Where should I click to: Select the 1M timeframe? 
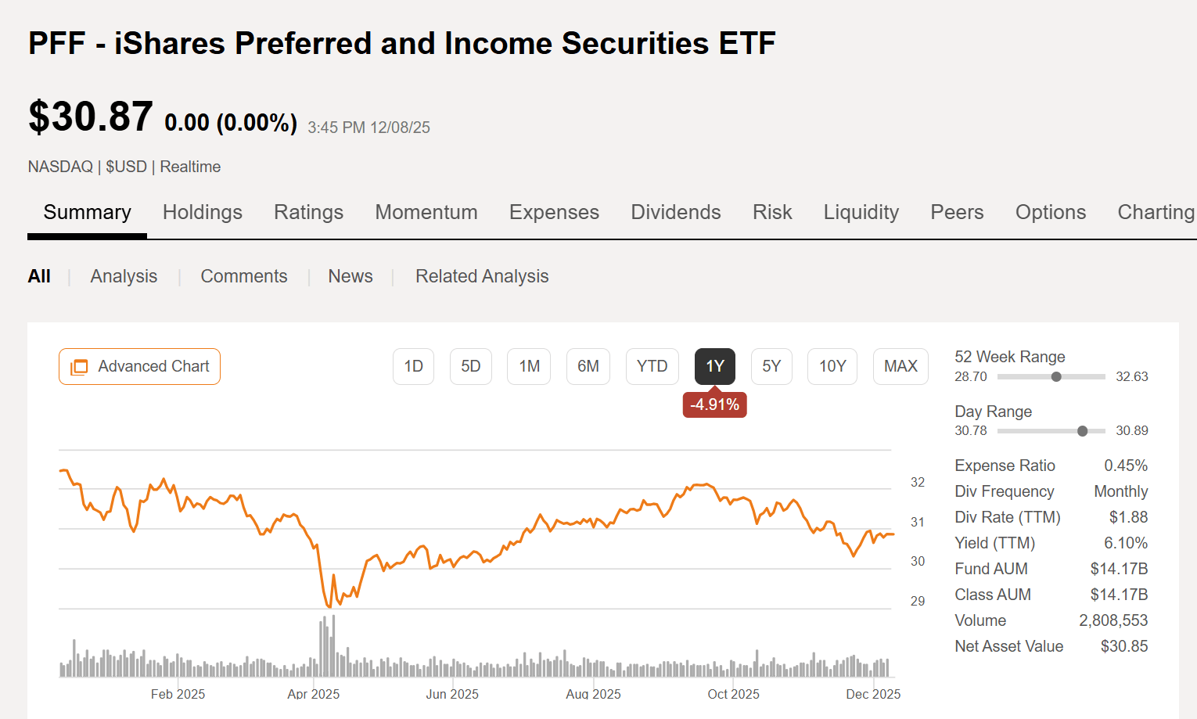[x=528, y=366]
